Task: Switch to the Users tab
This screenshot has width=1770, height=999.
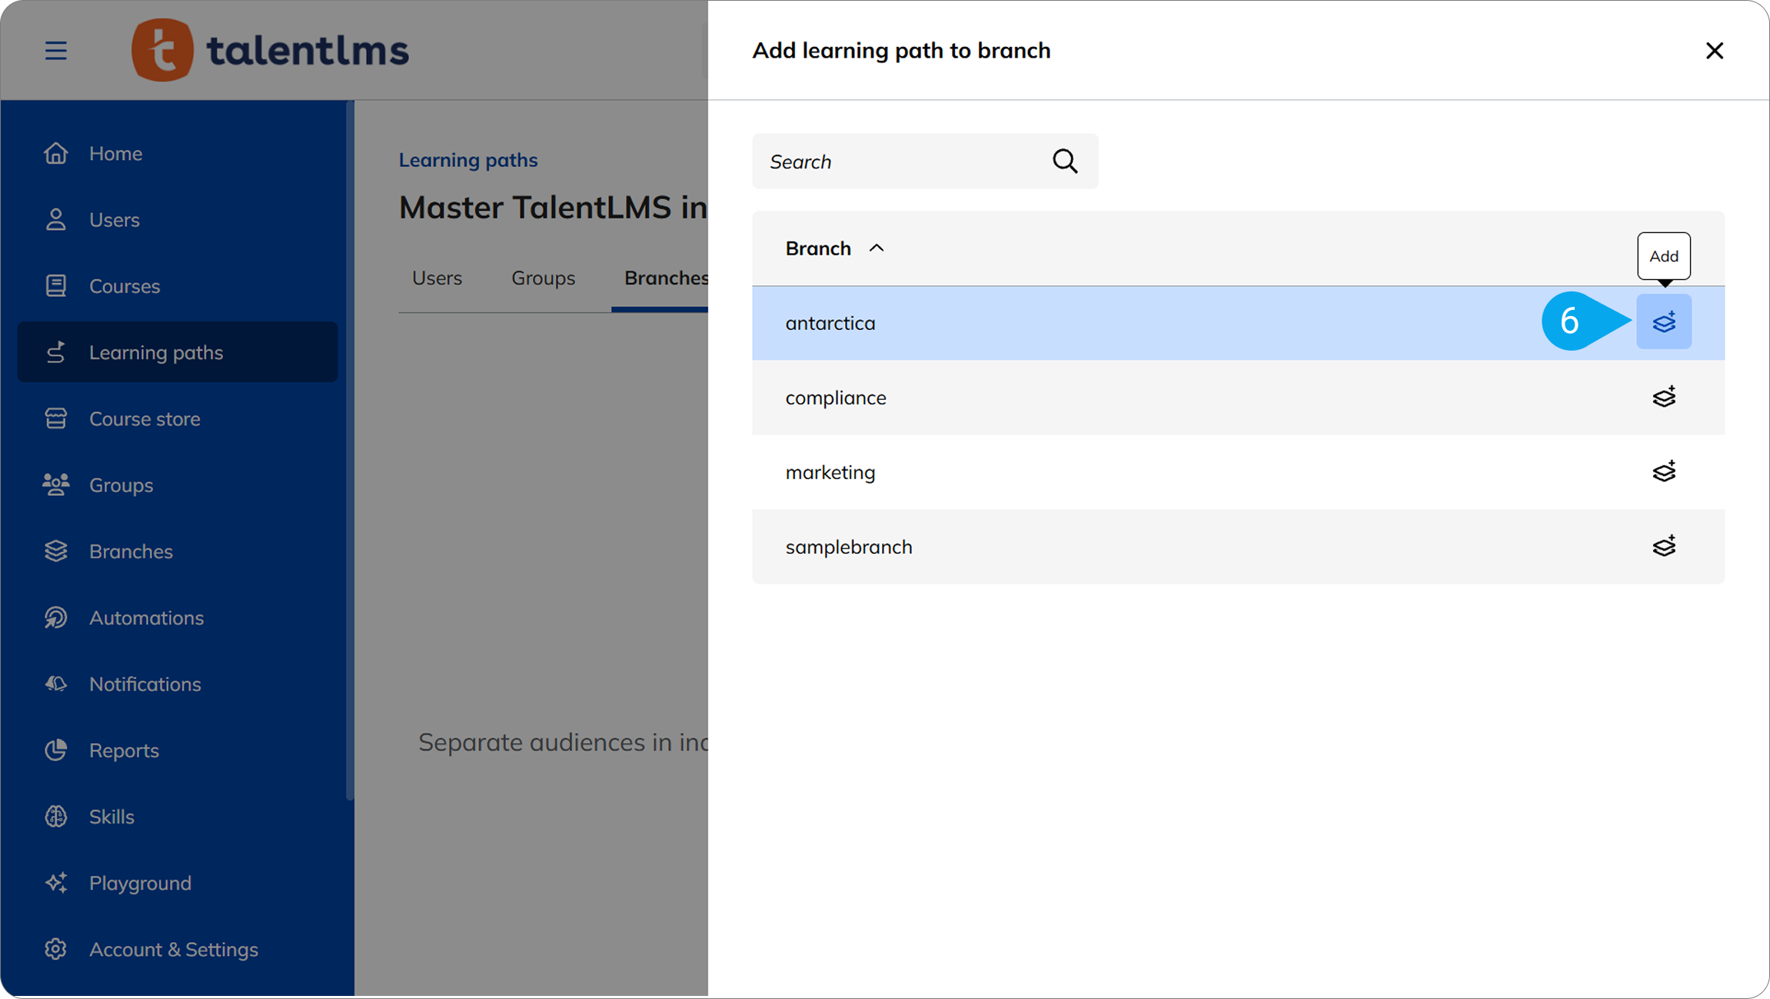Action: (x=437, y=278)
